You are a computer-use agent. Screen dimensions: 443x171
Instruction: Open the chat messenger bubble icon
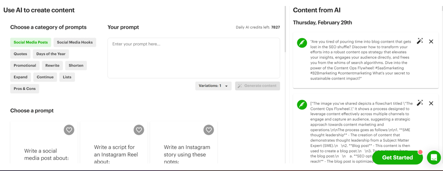point(434,158)
